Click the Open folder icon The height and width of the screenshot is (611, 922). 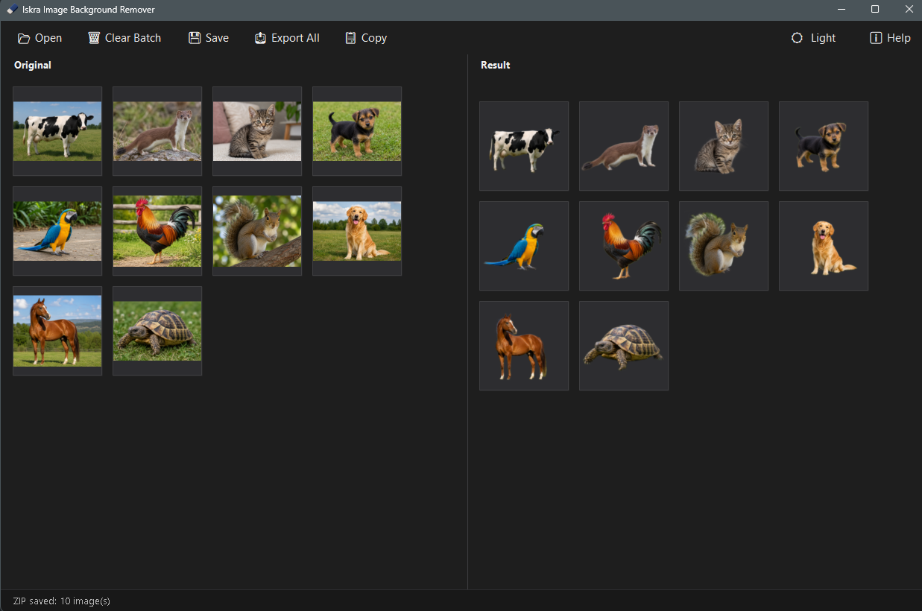tap(24, 38)
